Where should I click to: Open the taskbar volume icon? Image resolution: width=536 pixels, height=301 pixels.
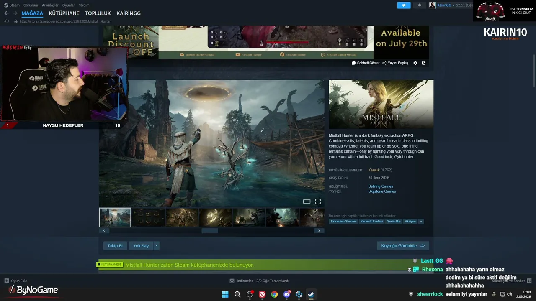(x=509, y=294)
